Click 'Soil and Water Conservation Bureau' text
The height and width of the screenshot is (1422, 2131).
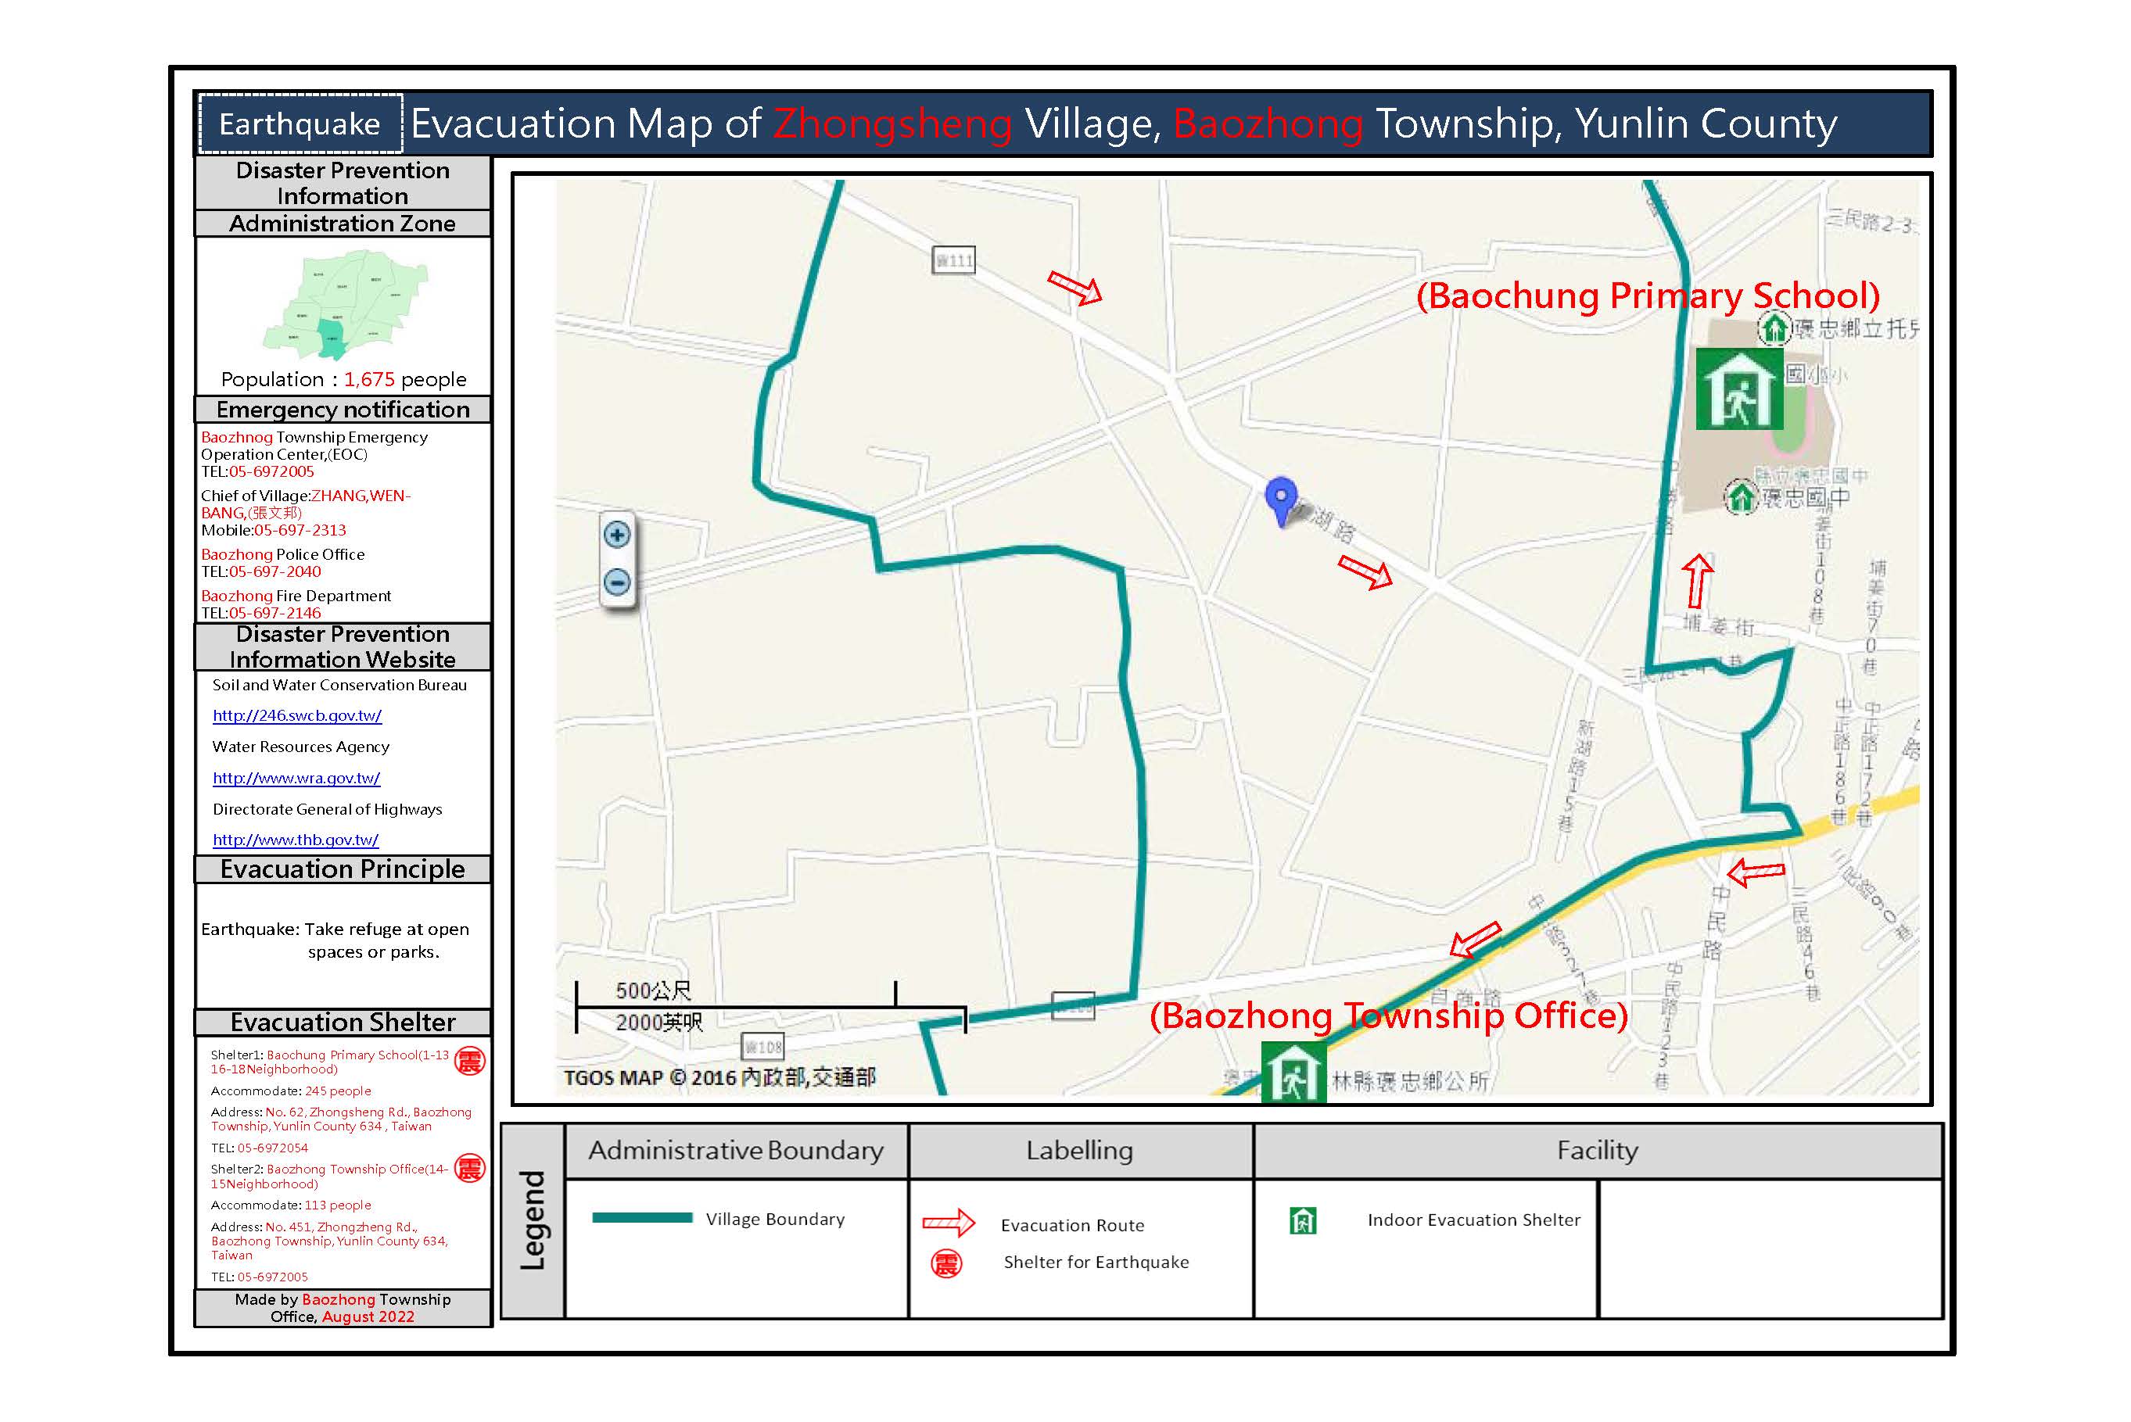pyautogui.click(x=339, y=686)
